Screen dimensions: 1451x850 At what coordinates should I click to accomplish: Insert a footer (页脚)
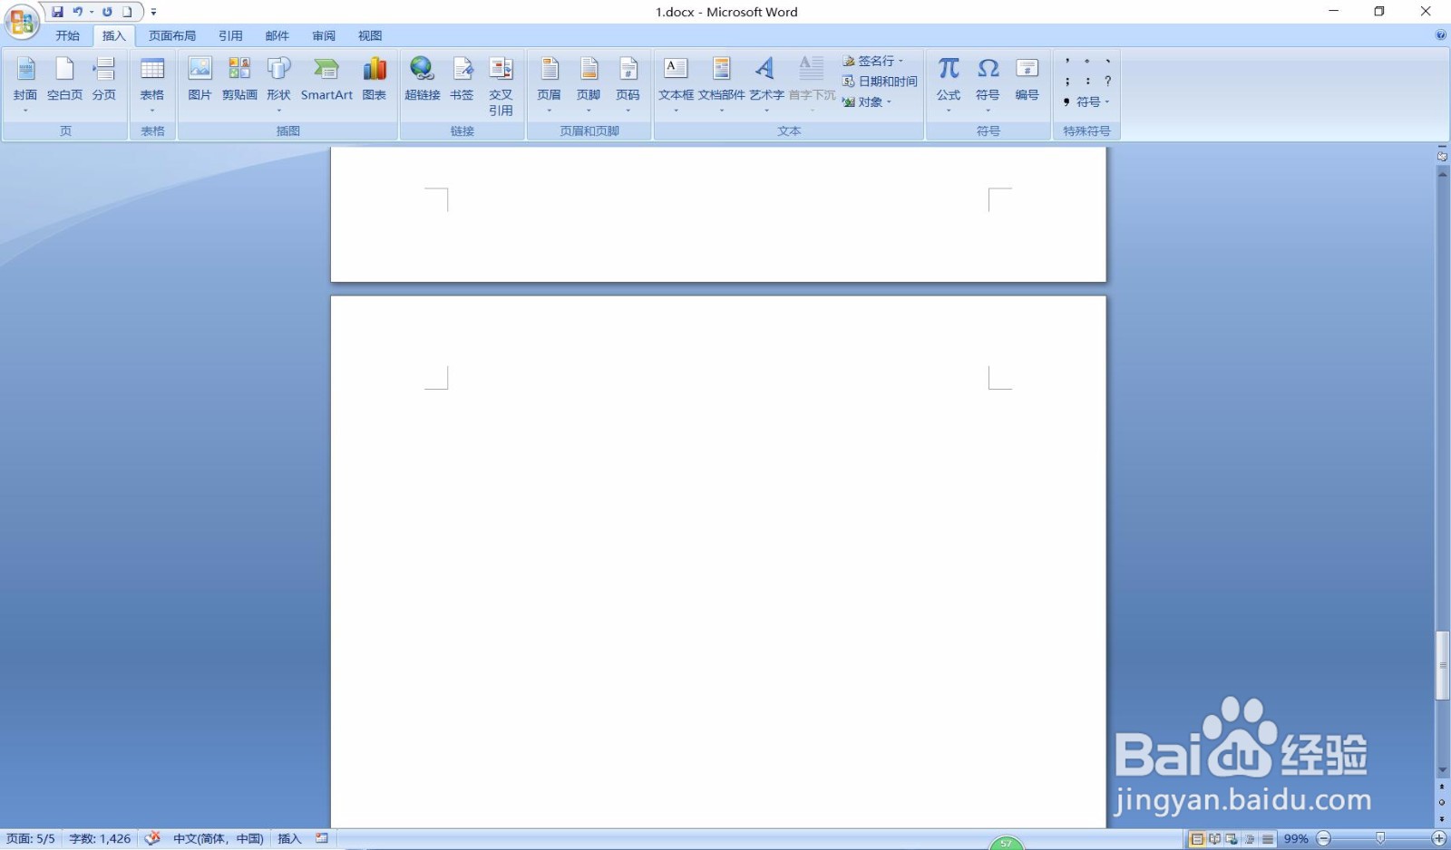click(x=589, y=83)
